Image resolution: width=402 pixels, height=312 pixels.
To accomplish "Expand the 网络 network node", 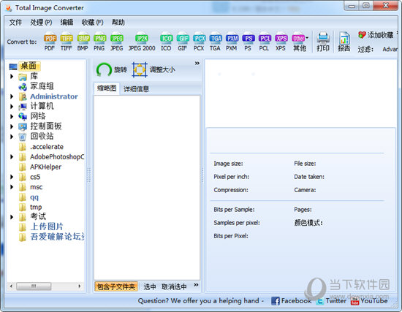I will 12,116.
